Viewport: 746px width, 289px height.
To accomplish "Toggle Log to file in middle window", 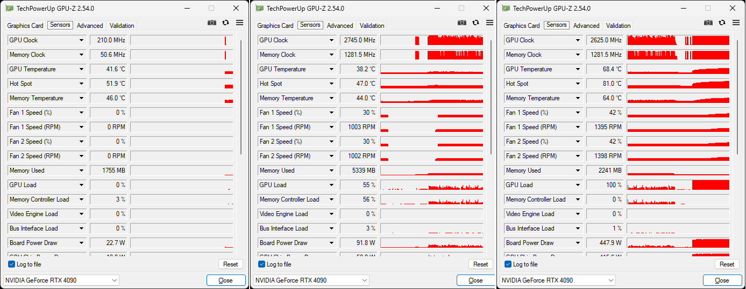I will [x=262, y=264].
